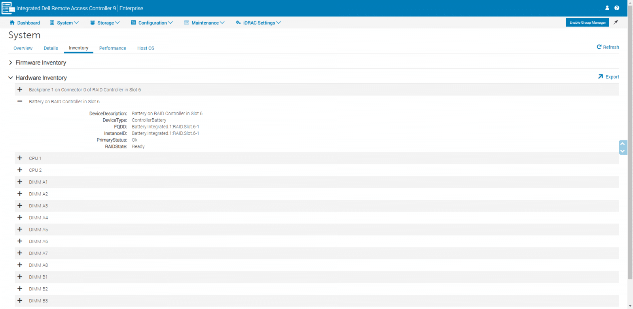Open the Configuration dropdown menu
The height and width of the screenshot is (309, 633).
coord(152,23)
